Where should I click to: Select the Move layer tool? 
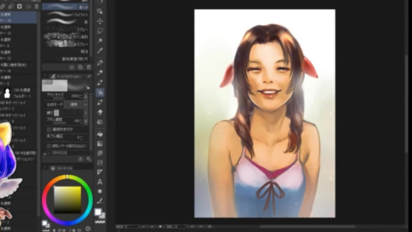pos(100,21)
